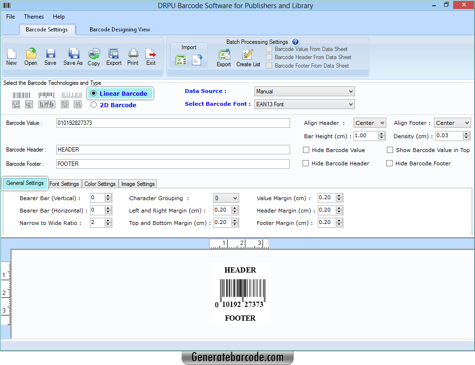Click the barcode preview image
The height and width of the screenshot is (365, 475).
[x=240, y=294]
